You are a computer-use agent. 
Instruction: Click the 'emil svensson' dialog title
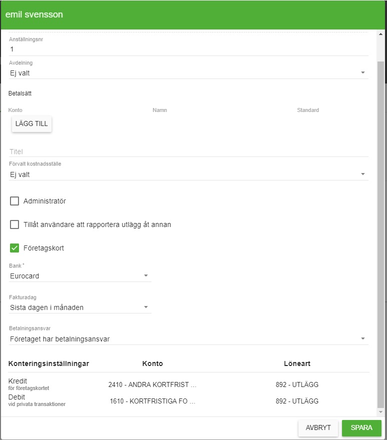tap(34, 14)
